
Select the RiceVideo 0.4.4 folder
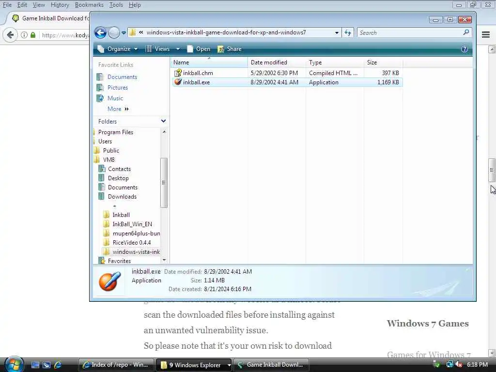(131, 242)
